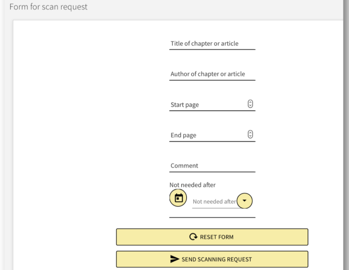Submit with Send Scanning Request button
Screen dimensions: 349x270
tap(212, 259)
